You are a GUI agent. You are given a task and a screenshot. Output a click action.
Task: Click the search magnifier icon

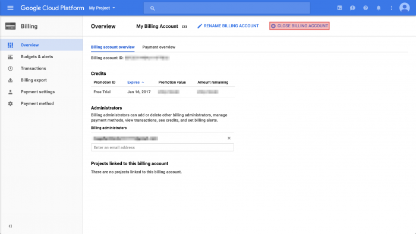pyautogui.click(x=152, y=8)
